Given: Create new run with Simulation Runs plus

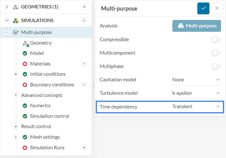Looking at the screenshot, I should click(x=84, y=147).
